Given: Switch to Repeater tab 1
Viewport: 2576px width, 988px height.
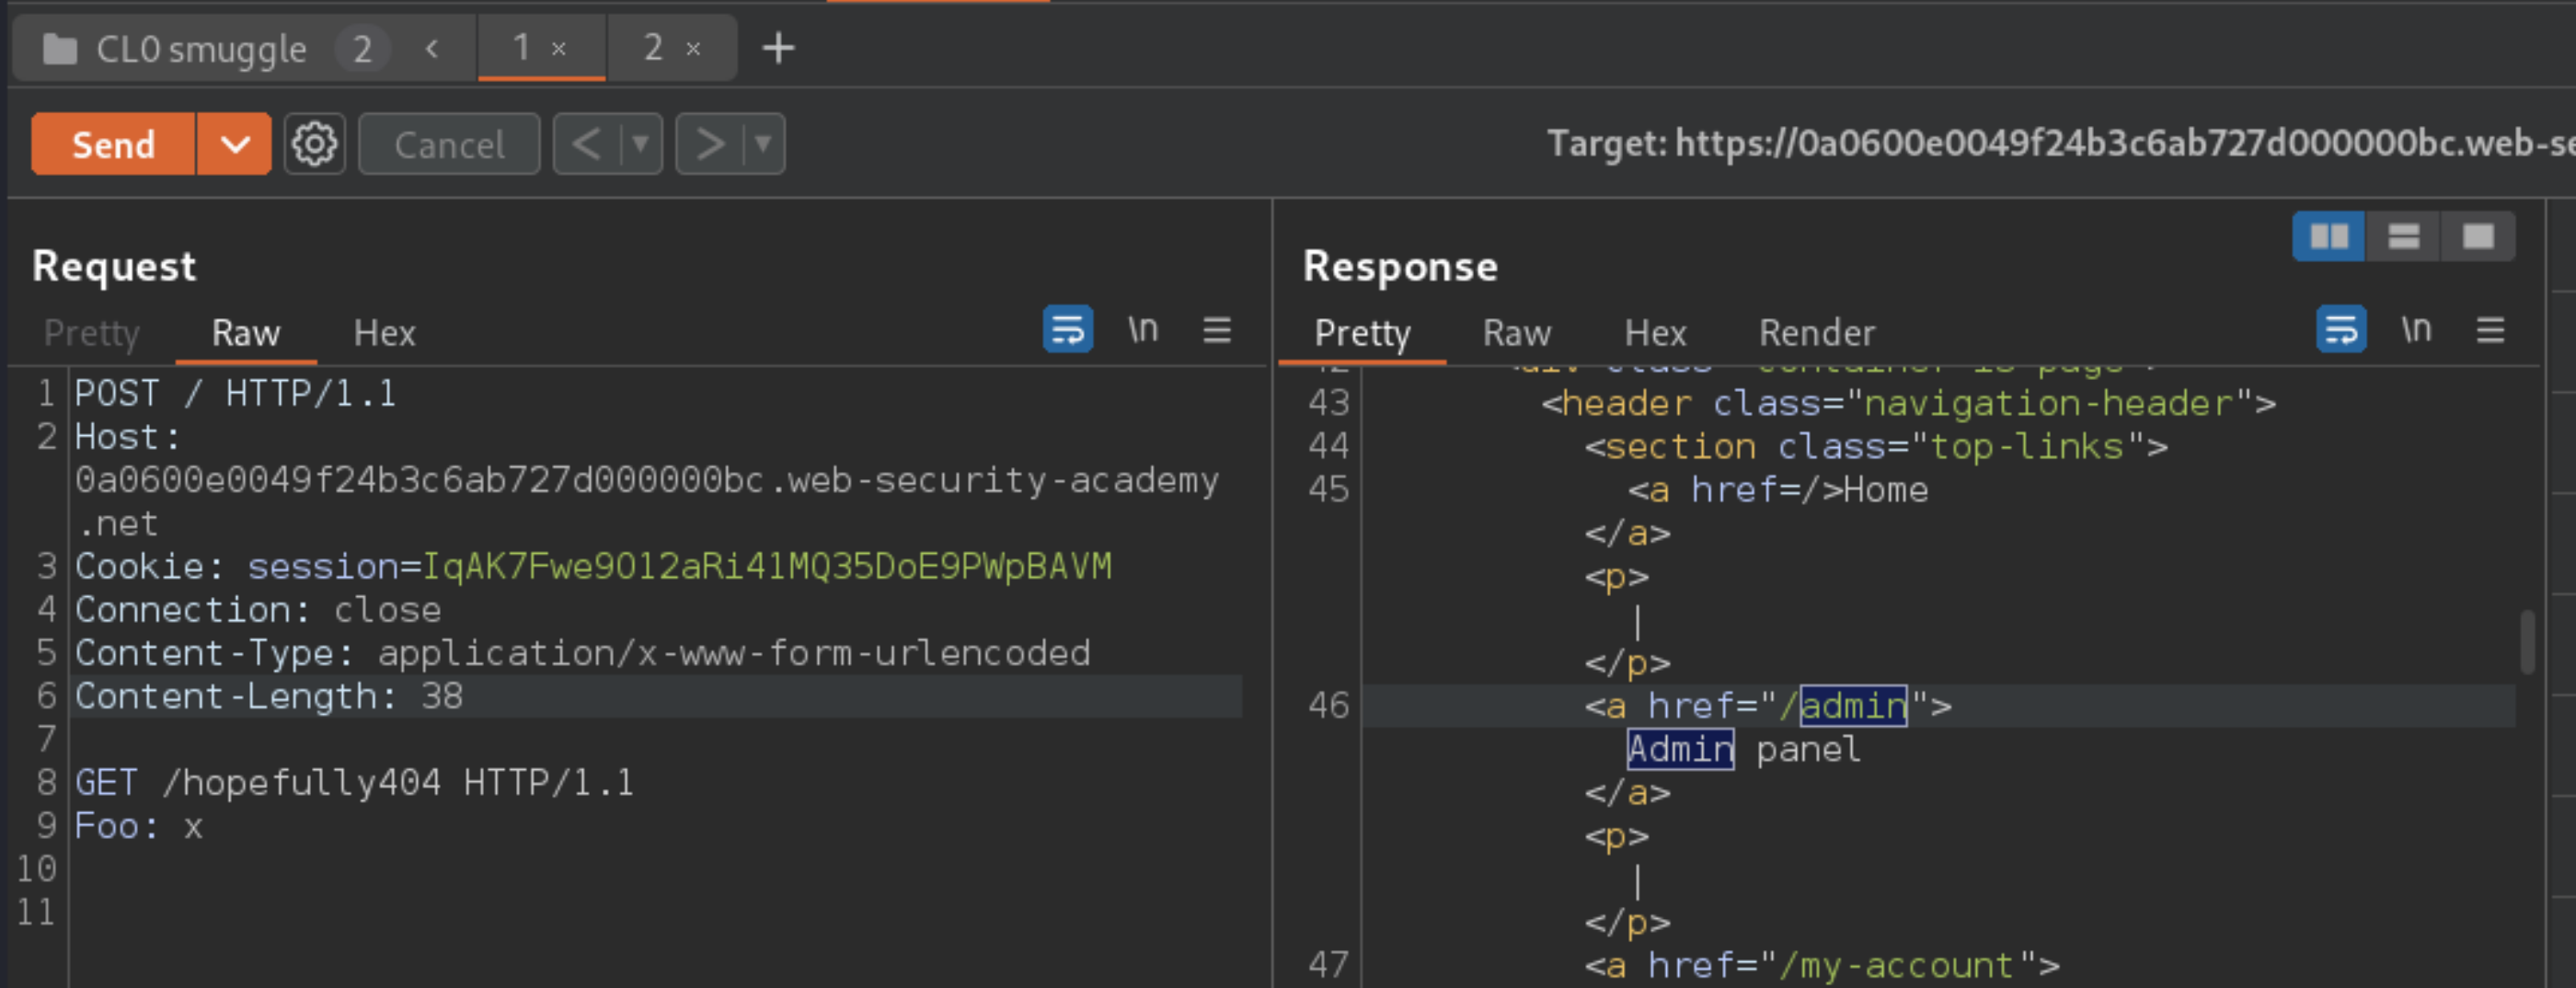Looking at the screenshot, I should click(x=521, y=47).
